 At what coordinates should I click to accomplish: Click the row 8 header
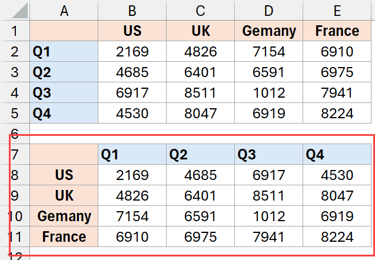[x=15, y=175]
